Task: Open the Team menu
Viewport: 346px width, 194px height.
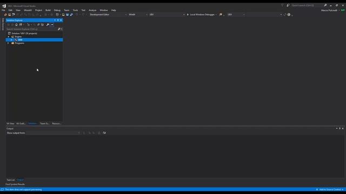Action: [66, 10]
